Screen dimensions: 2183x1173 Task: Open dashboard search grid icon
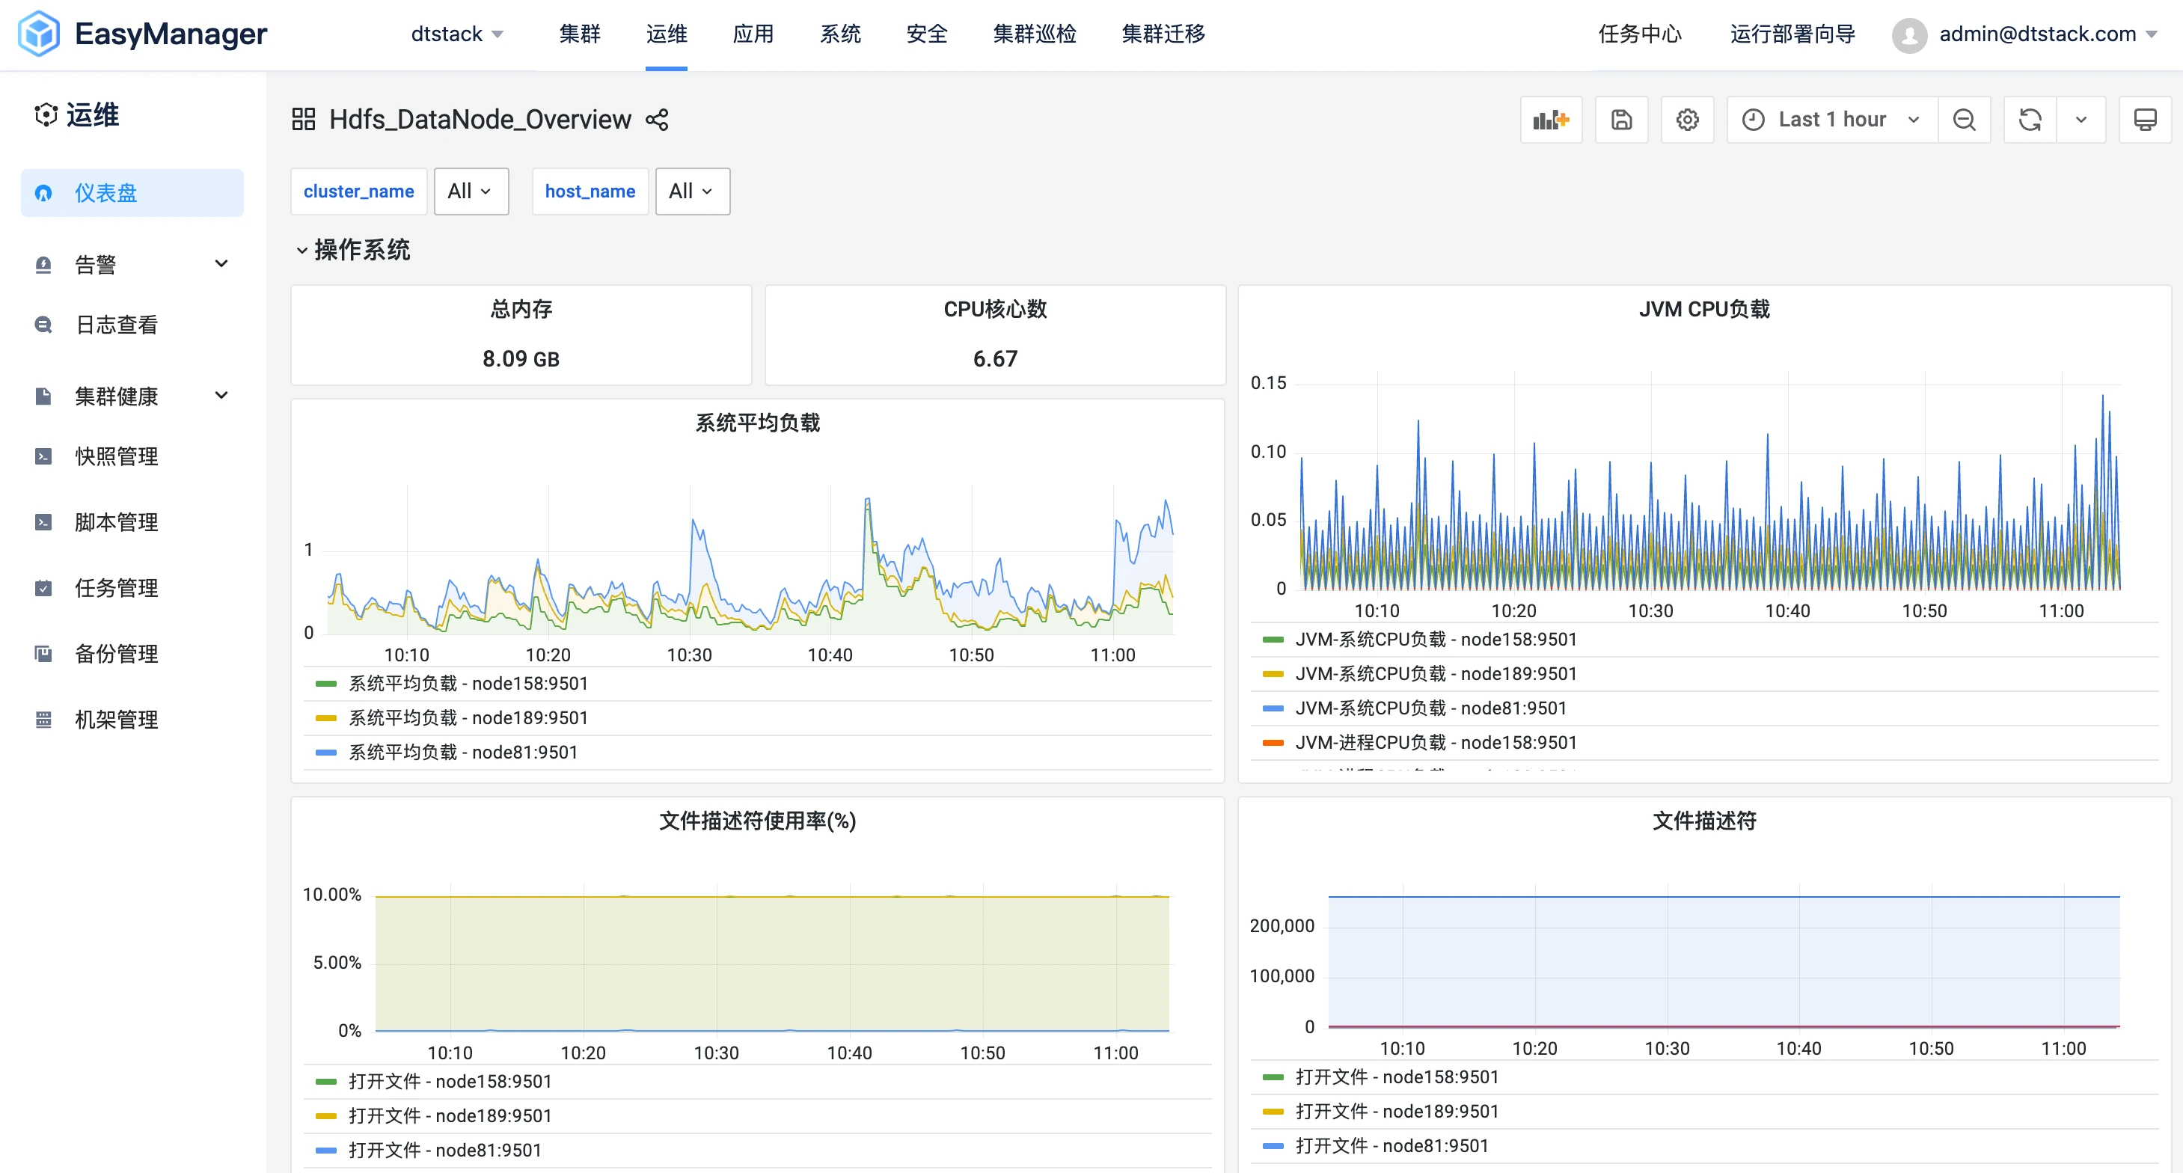[x=304, y=120]
